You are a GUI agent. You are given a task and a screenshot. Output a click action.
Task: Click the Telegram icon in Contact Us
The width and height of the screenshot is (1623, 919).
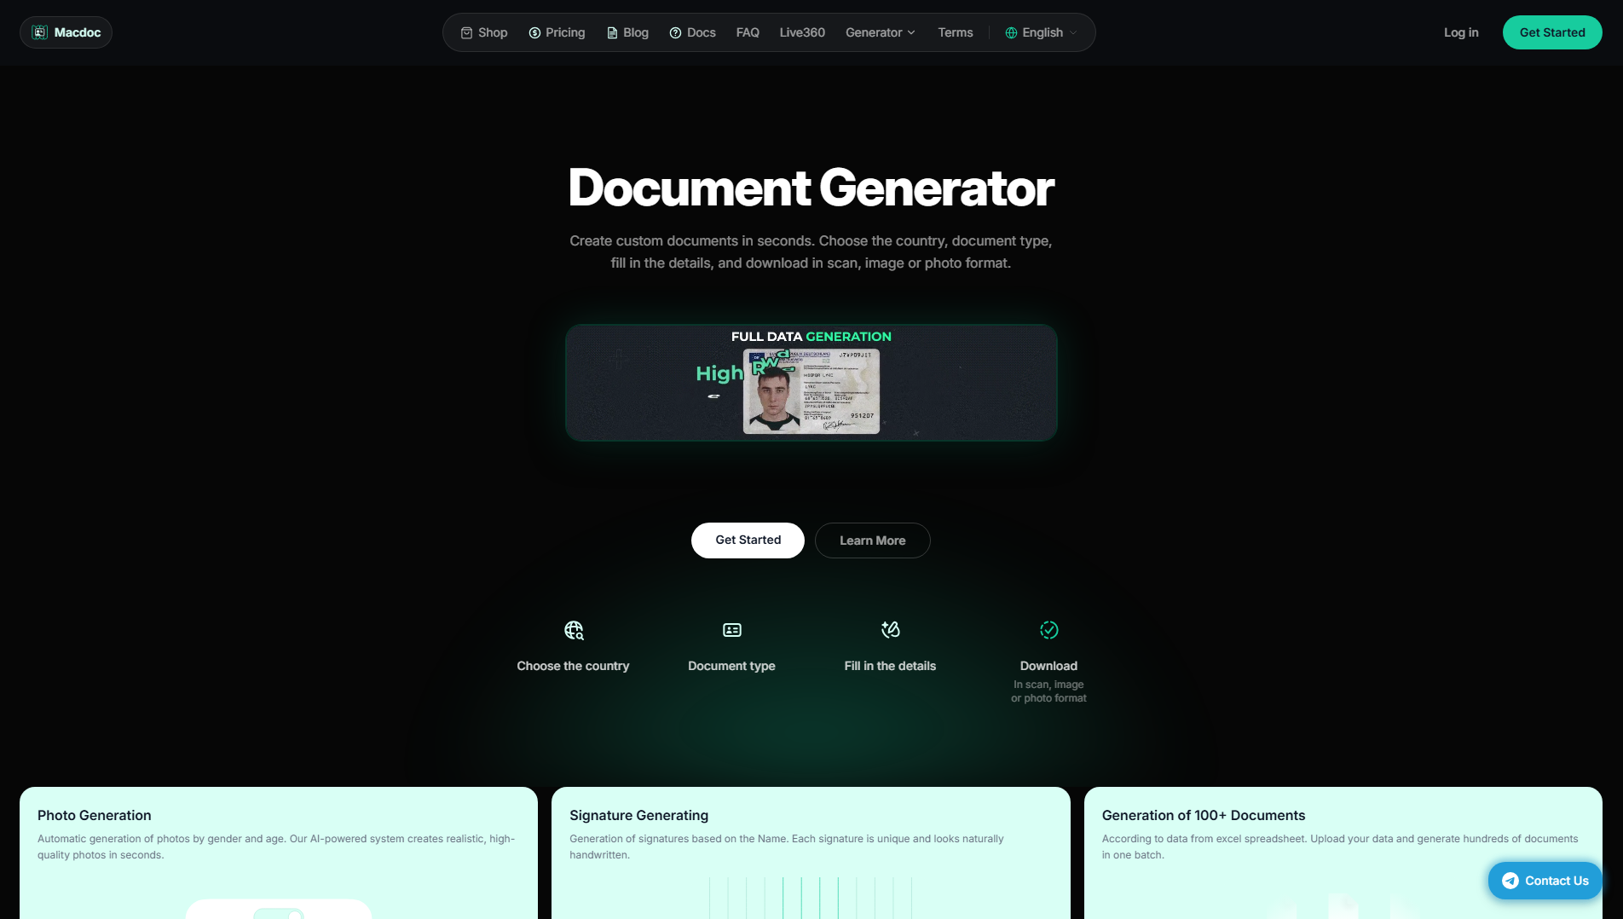[1510, 881]
